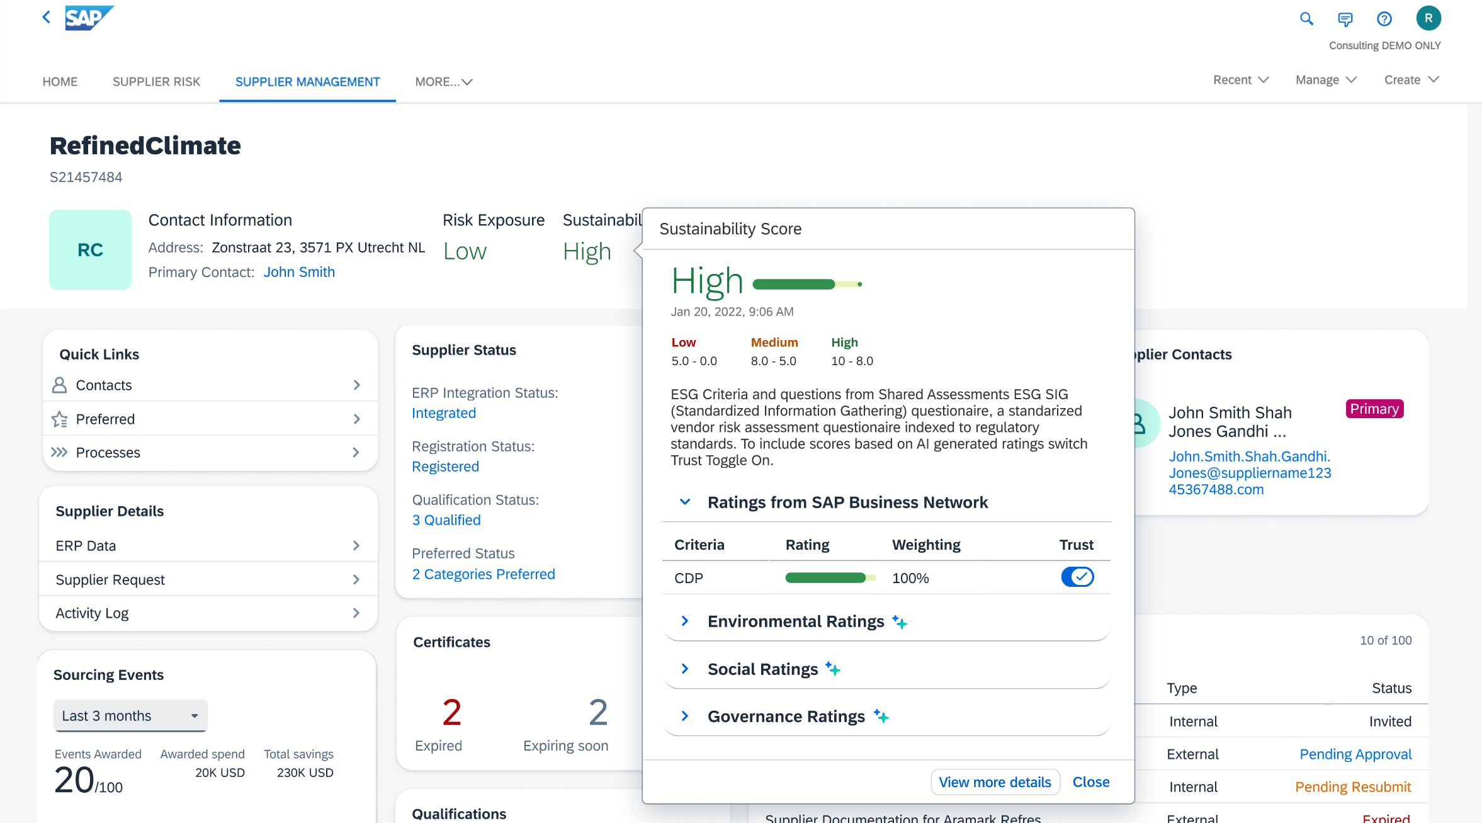Click the Integrated ERP status link
1482x823 pixels.
click(444, 413)
